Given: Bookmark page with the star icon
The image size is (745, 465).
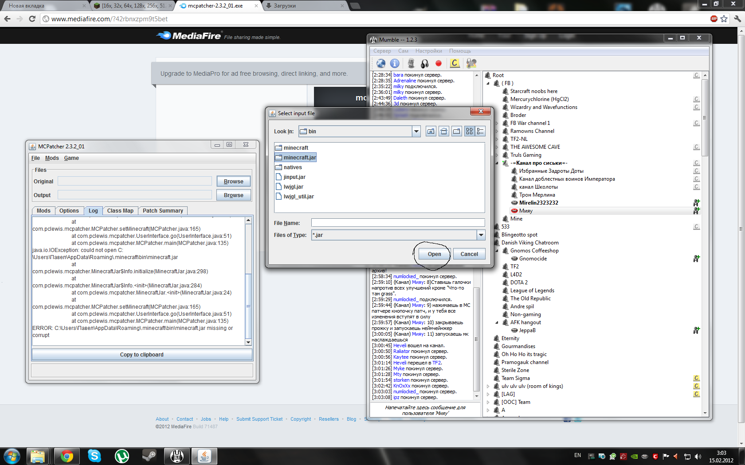Looking at the screenshot, I should tap(724, 19).
